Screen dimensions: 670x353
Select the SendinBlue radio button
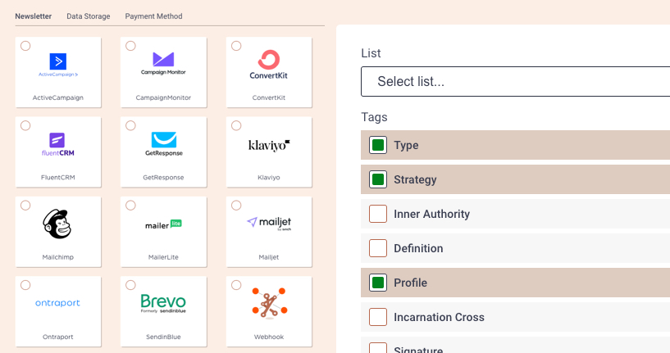coord(130,285)
